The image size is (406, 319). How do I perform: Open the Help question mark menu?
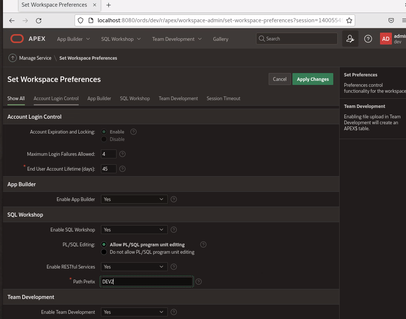(x=368, y=39)
